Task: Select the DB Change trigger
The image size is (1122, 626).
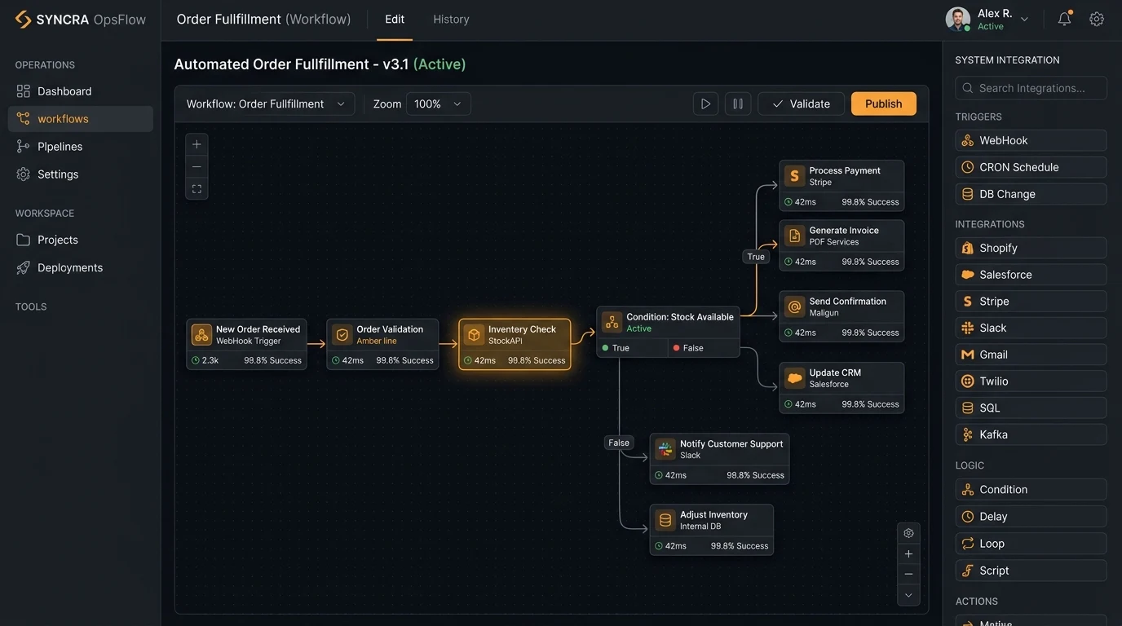Action: 1031,194
